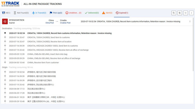
Task: Click the refresh tracking button
Action: (186, 13)
